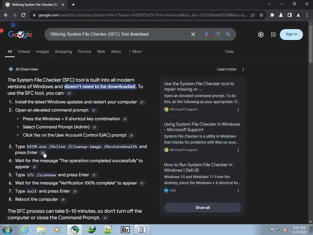
Task: Open source link after 'Reboot the computer'
Action: click(63, 200)
